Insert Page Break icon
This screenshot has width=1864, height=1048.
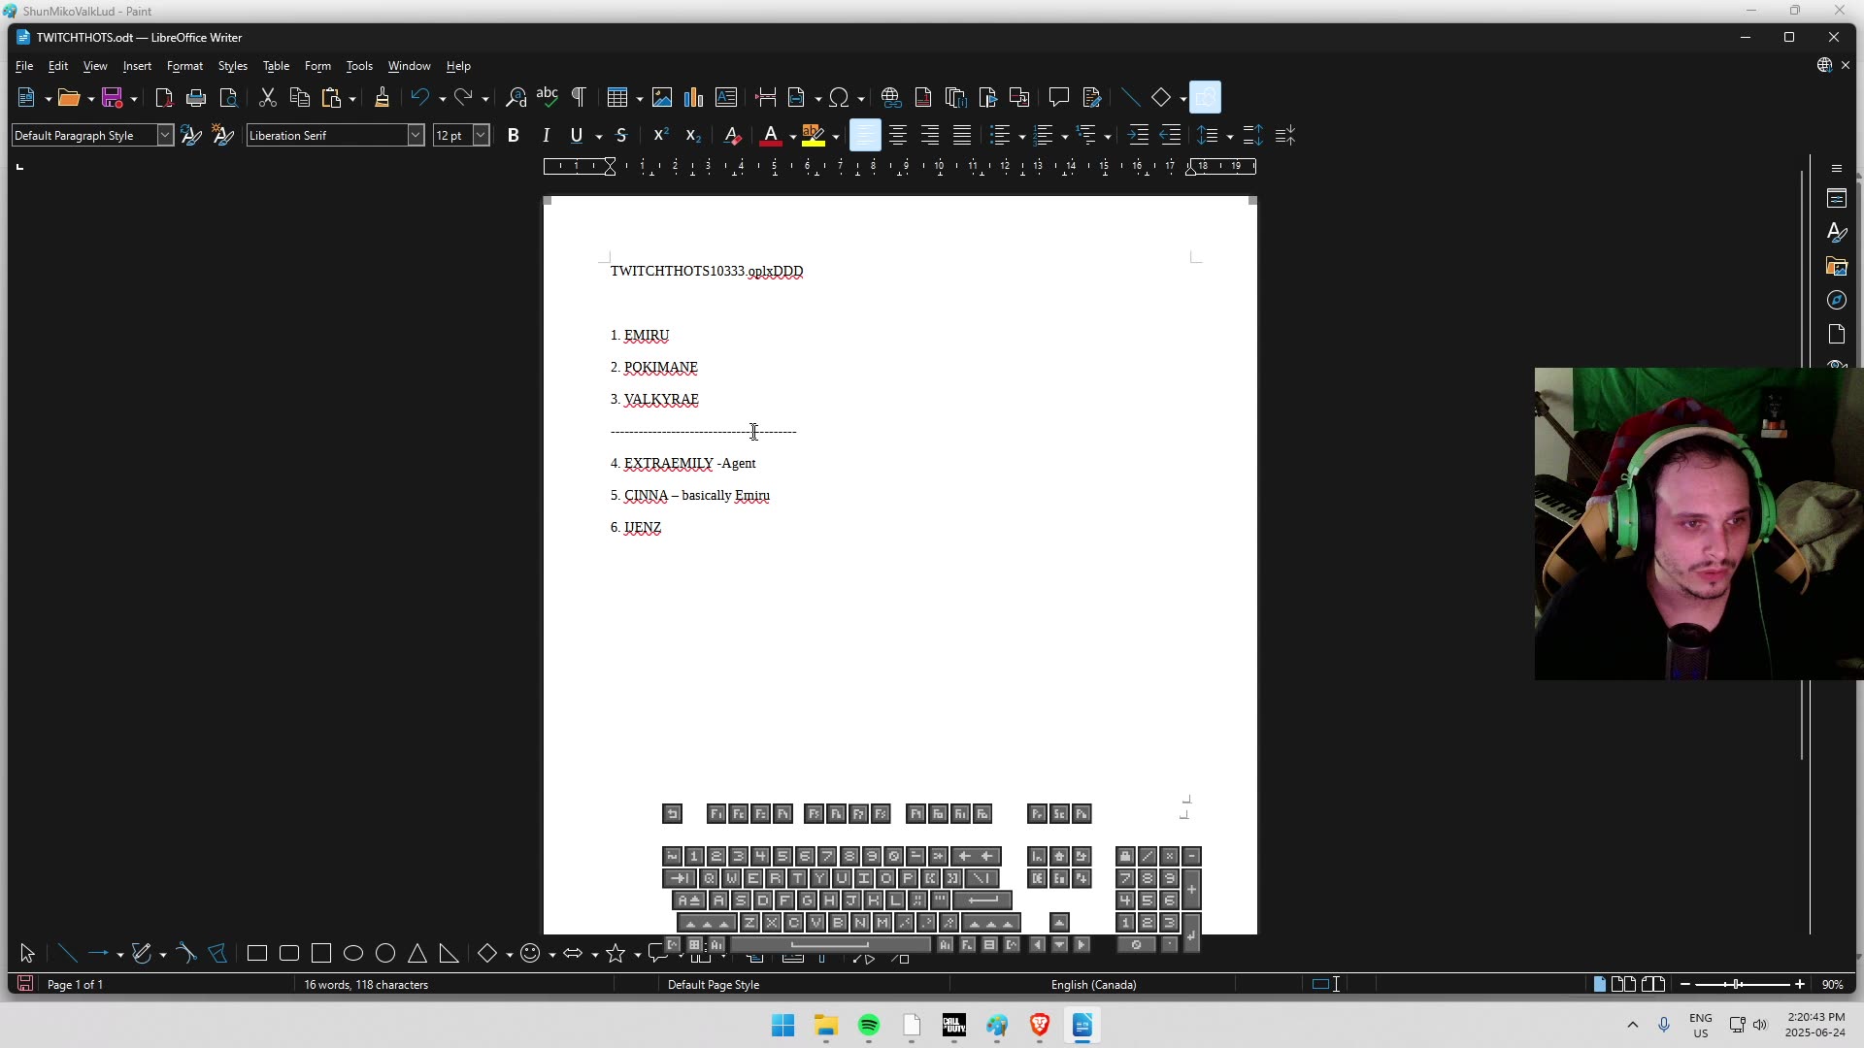(x=765, y=97)
